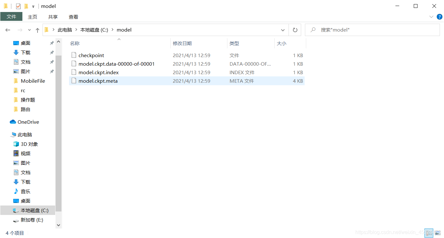This screenshot has height=238, width=444.
Task: Click the model.ckpt.meta file icon
Action: (x=74, y=81)
